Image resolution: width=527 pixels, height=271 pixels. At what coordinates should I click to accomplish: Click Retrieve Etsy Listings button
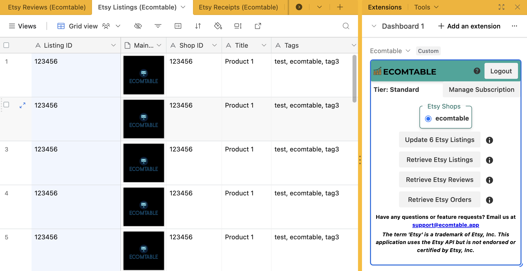pyautogui.click(x=439, y=160)
